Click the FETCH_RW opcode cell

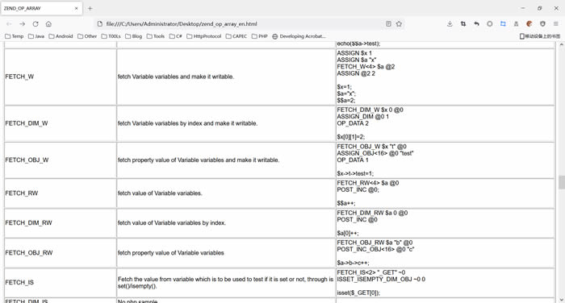(61, 193)
